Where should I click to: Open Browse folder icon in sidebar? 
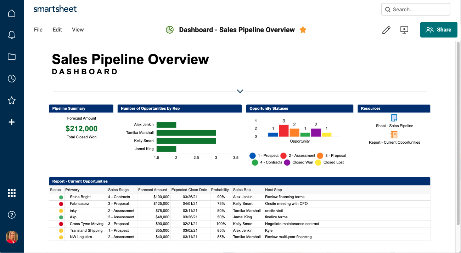12,57
